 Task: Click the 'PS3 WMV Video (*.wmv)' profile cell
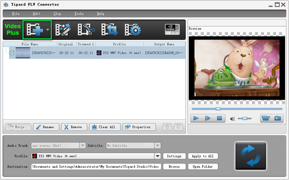click(119, 53)
